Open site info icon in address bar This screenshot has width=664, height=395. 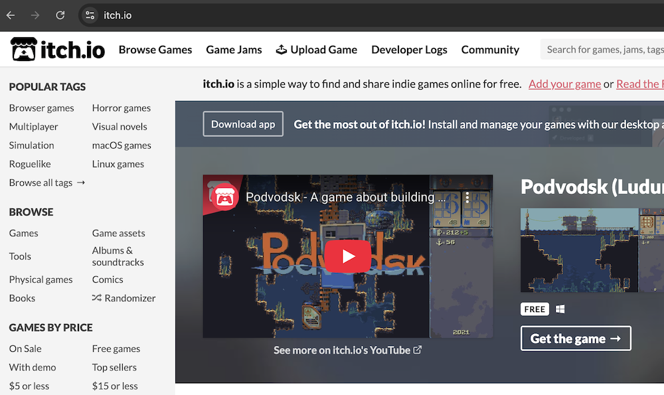tap(90, 15)
